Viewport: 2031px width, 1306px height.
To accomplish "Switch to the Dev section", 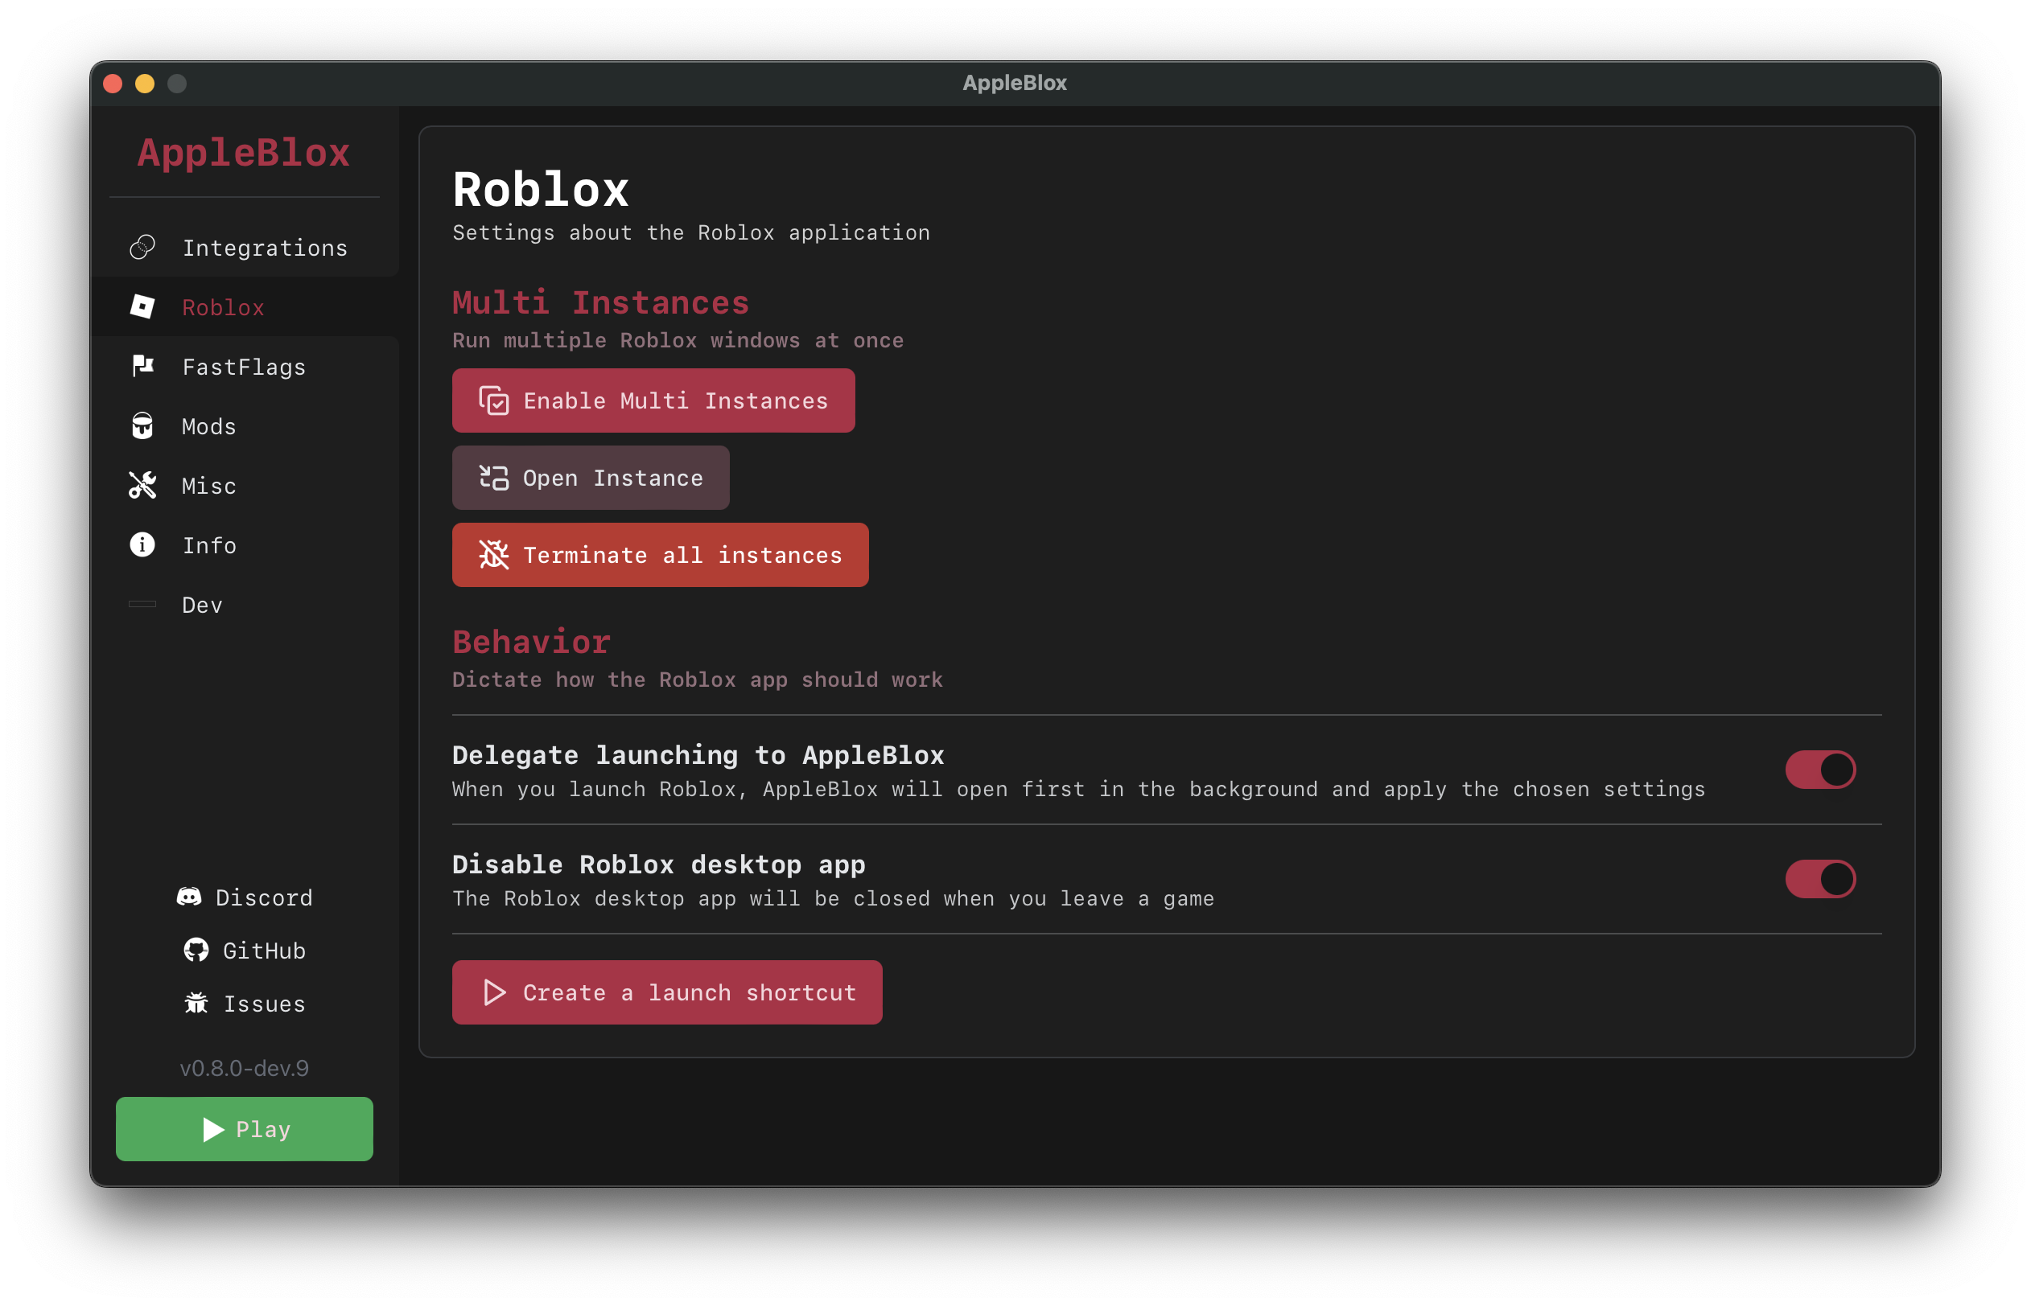I will 201,605.
